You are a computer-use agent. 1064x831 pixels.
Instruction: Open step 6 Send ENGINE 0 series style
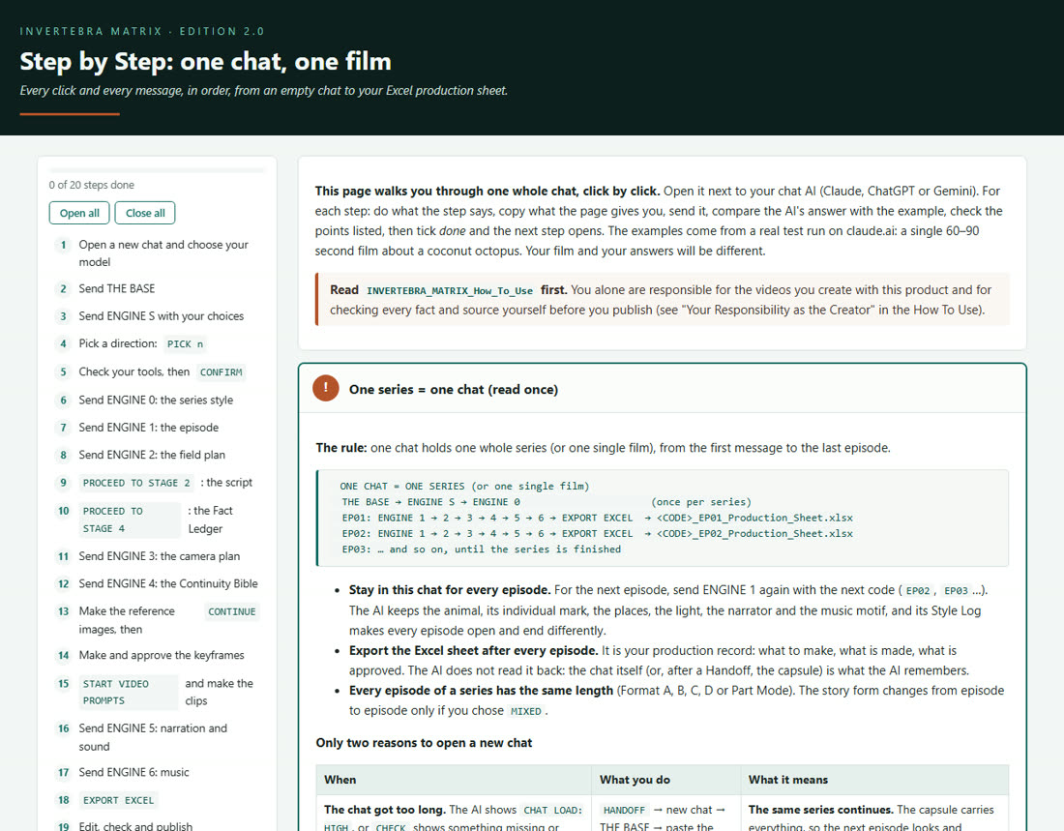tap(158, 400)
